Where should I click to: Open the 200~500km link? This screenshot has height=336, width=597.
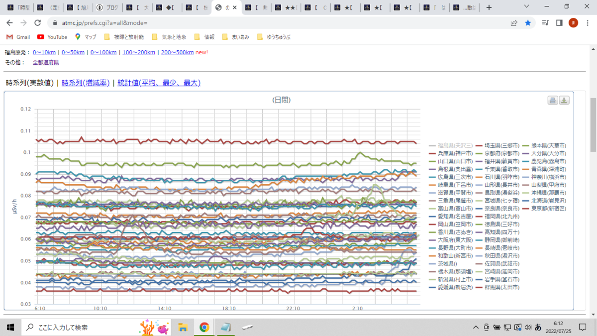coord(177,52)
